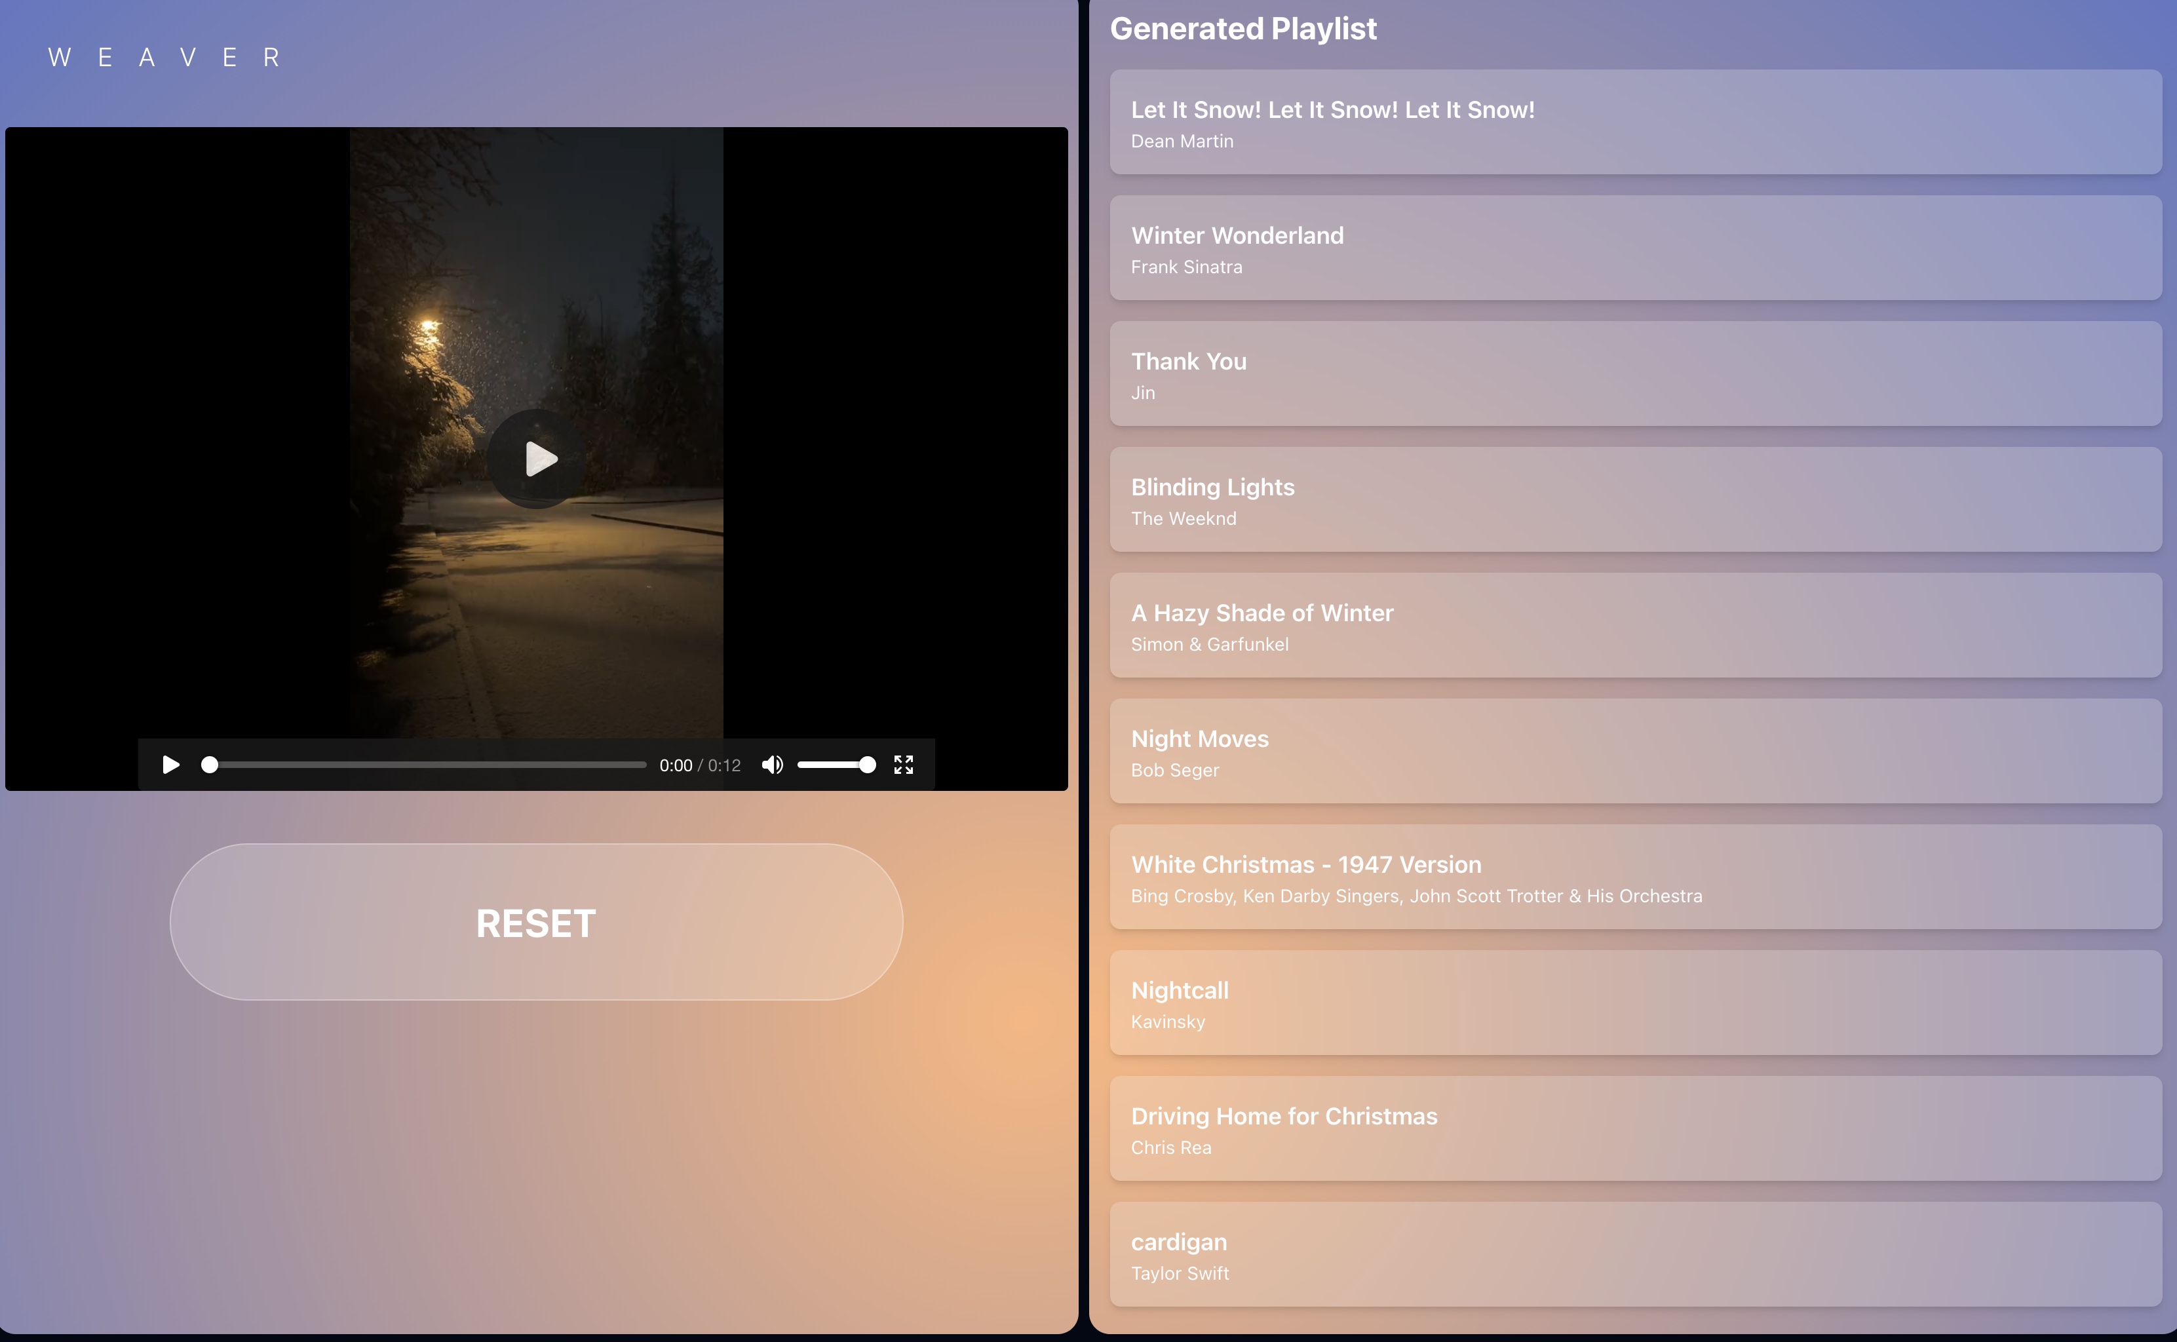
Task: Open Nightcall by Kavinsky
Action: tap(1635, 1003)
